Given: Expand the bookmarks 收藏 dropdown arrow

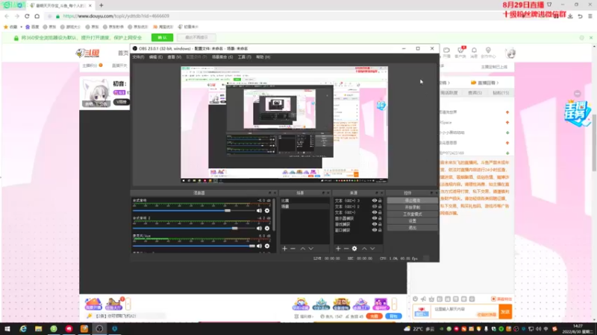Looking at the screenshot, I should pos(22,27).
